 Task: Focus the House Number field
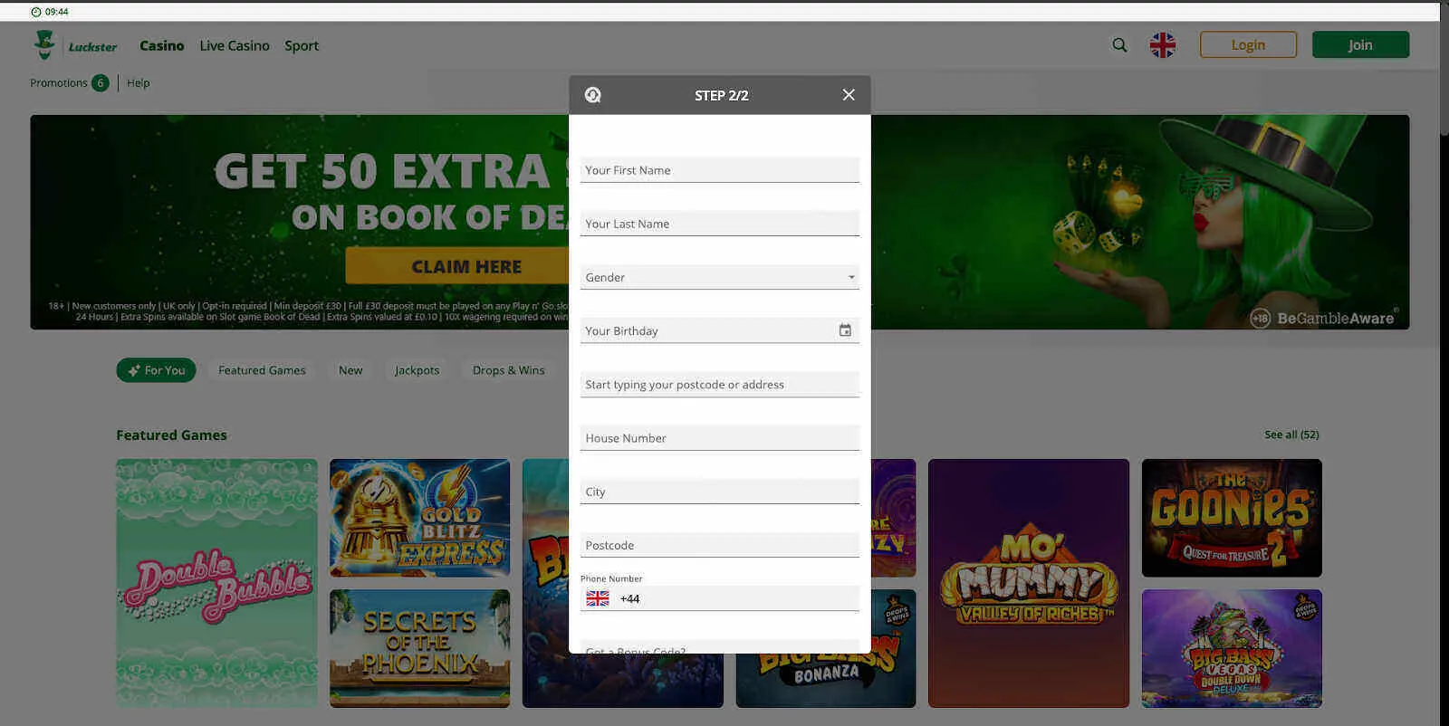(x=720, y=438)
